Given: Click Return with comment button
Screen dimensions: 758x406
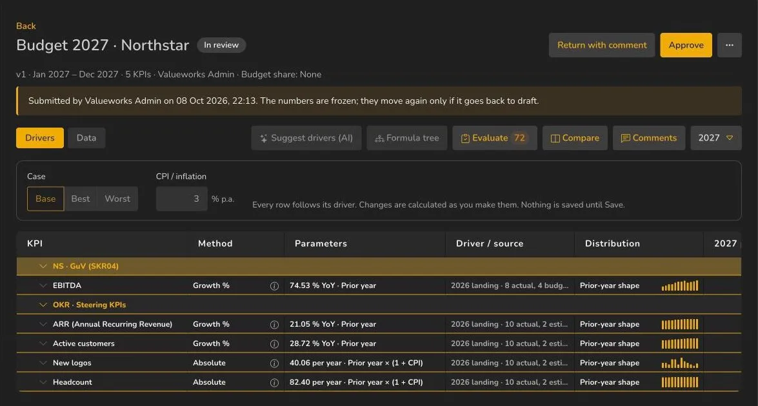Looking at the screenshot, I should coord(601,45).
